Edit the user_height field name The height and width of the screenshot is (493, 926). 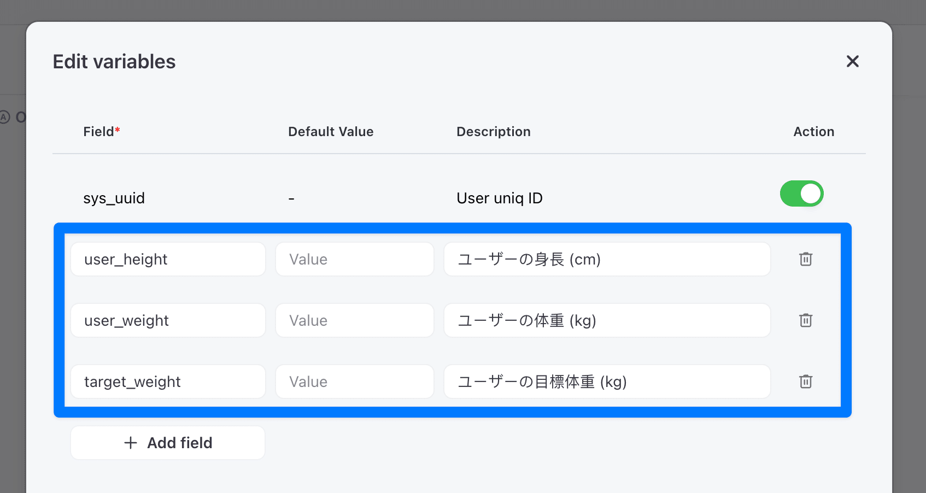pos(168,259)
